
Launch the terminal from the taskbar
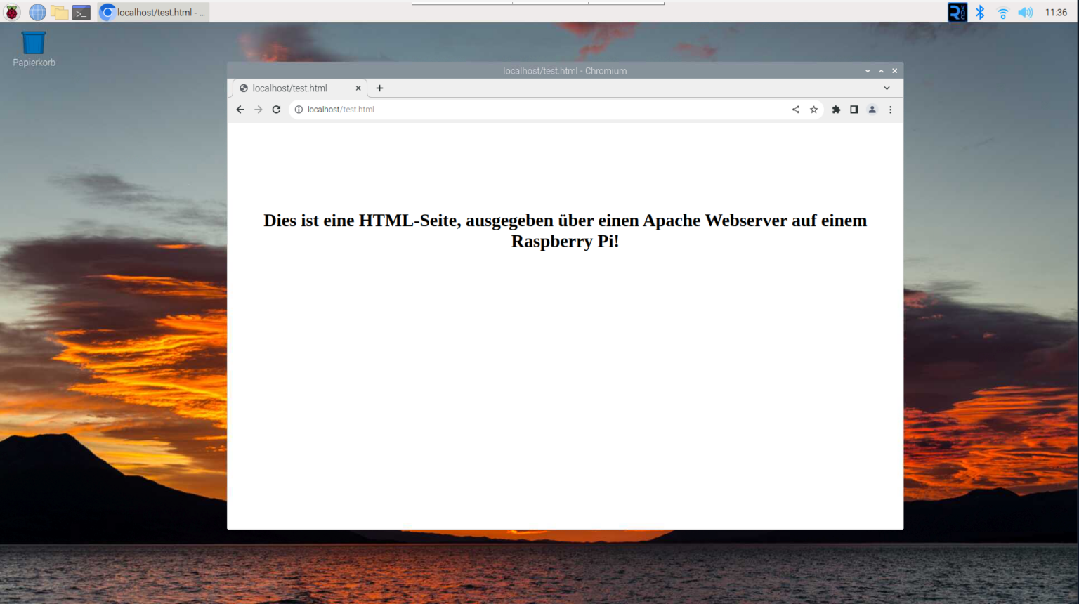[81, 12]
